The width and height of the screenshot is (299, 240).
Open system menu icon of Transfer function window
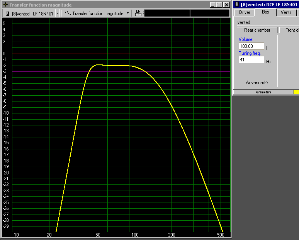(5, 5)
